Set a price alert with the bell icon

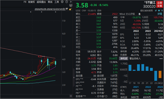pyautogui.click(x=159, y=11)
